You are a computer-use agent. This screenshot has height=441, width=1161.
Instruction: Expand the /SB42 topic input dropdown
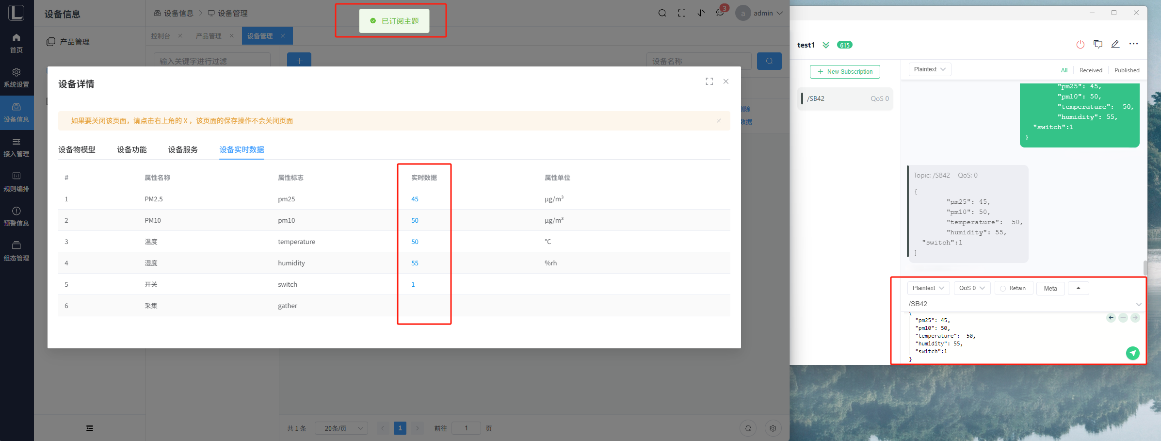(x=1138, y=304)
